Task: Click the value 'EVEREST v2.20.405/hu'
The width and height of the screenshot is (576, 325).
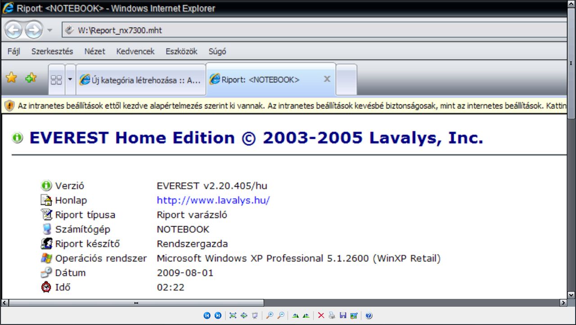Action: tap(212, 186)
